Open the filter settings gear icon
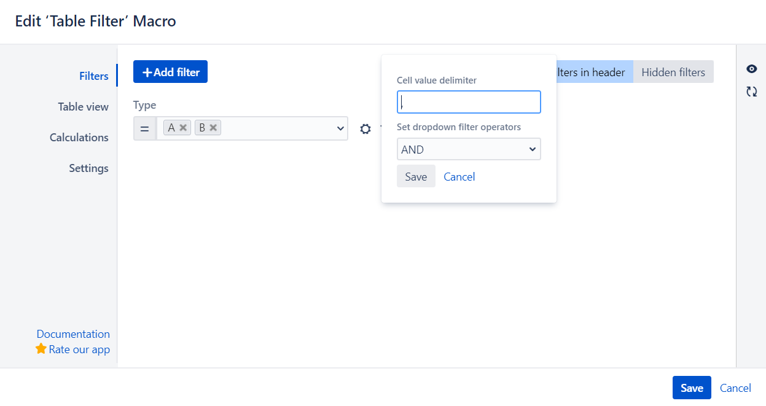The width and height of the screenshot is (766, 406). point(365,129)
